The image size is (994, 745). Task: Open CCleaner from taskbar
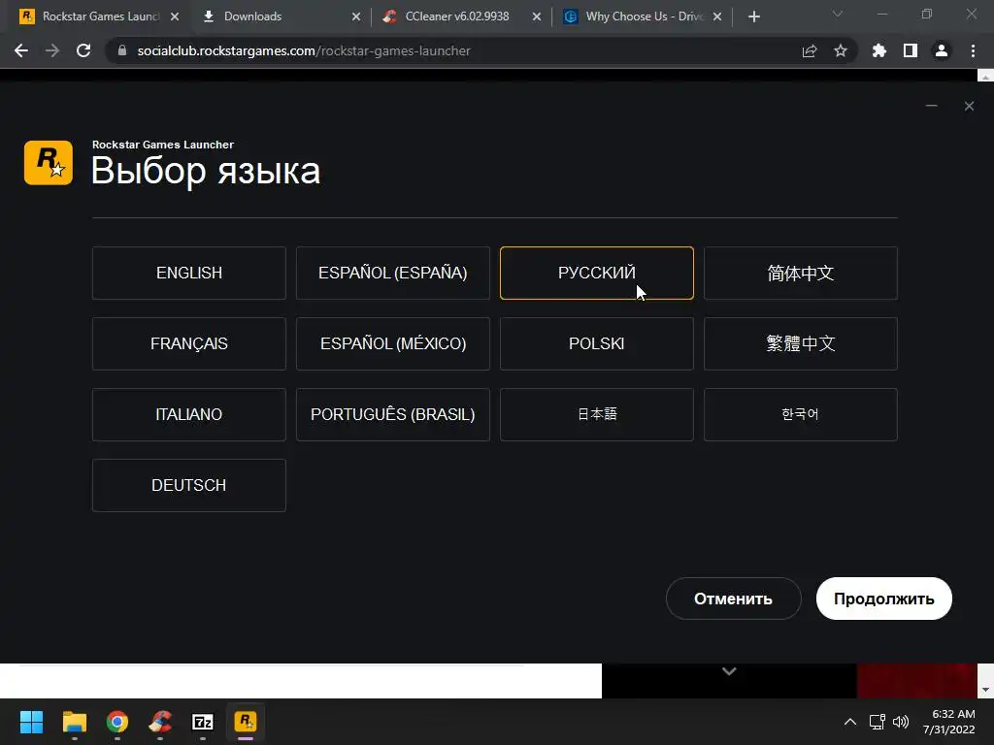tap(160, 722)
